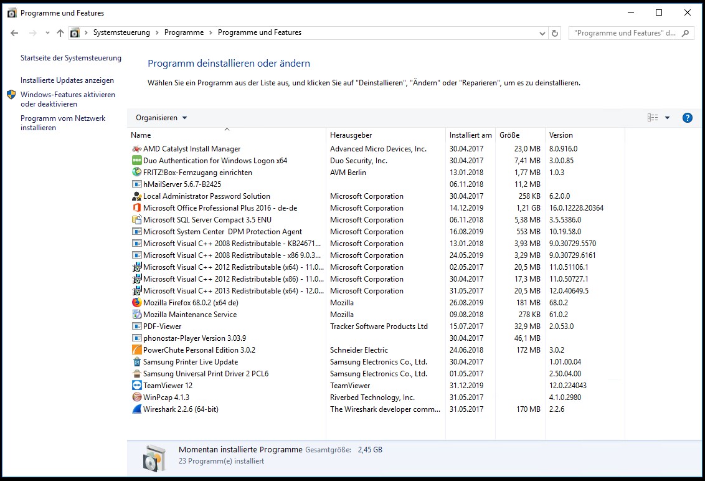The height and width of the screenshot is (481, 705).
Task: Open Windows-Features aktivieren oder deaktivieren link
Action: [67, 100]
